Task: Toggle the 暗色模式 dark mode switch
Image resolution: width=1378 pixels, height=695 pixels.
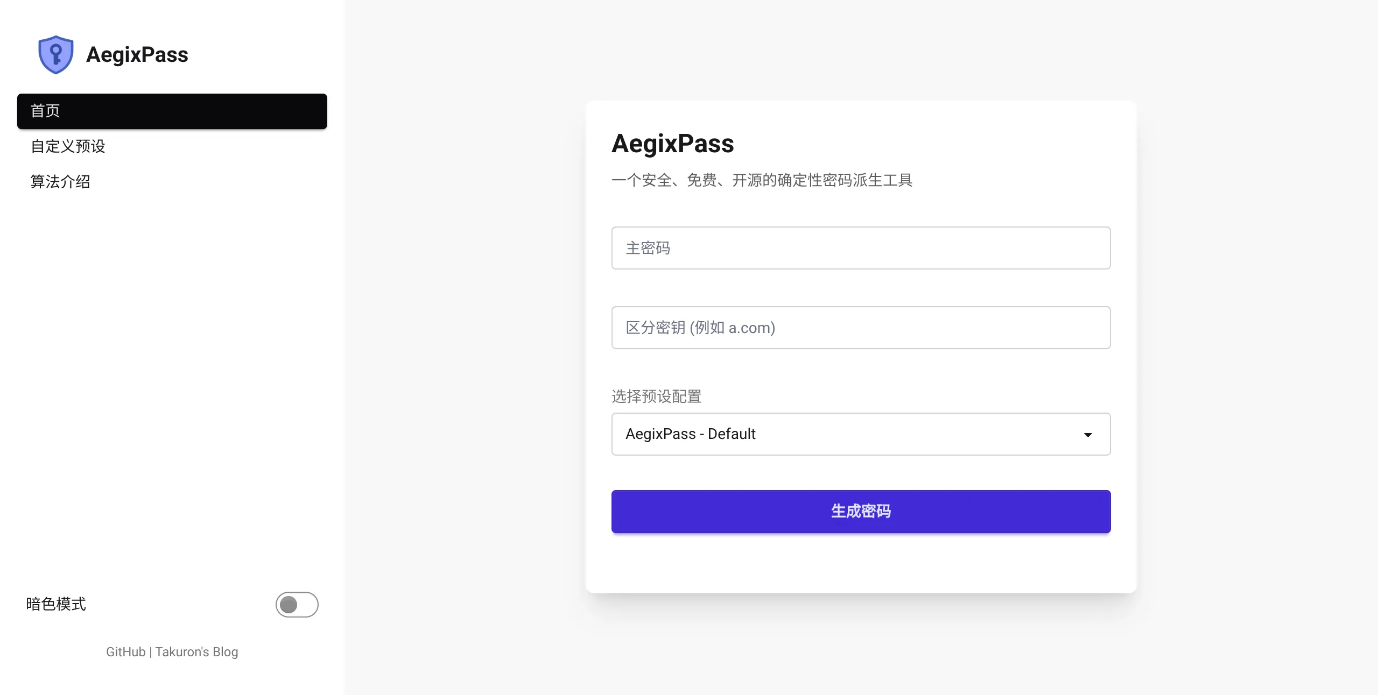Action: (297, 604)
